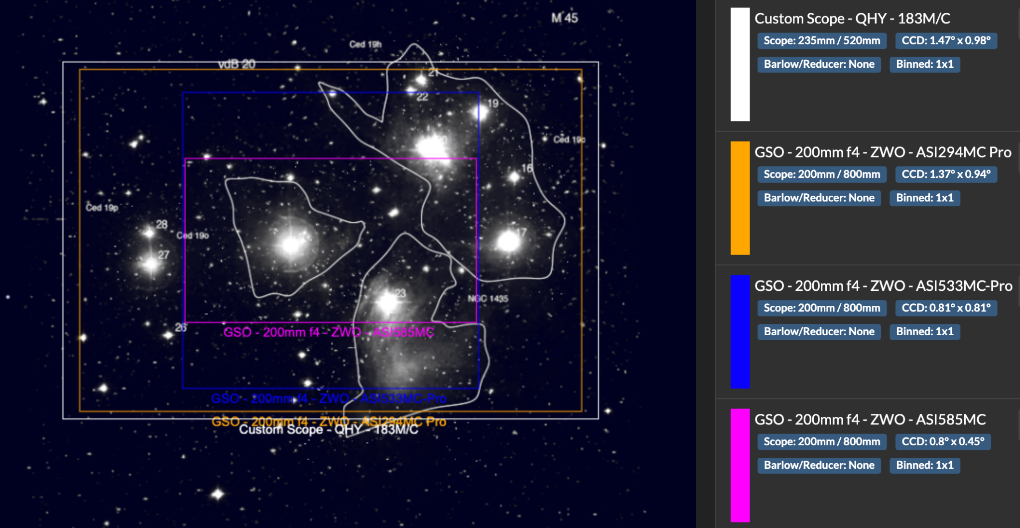
Task: Click 'Binned: 1x1' under the ASI294MC Pro entry
Action: (x=925, y=198)
